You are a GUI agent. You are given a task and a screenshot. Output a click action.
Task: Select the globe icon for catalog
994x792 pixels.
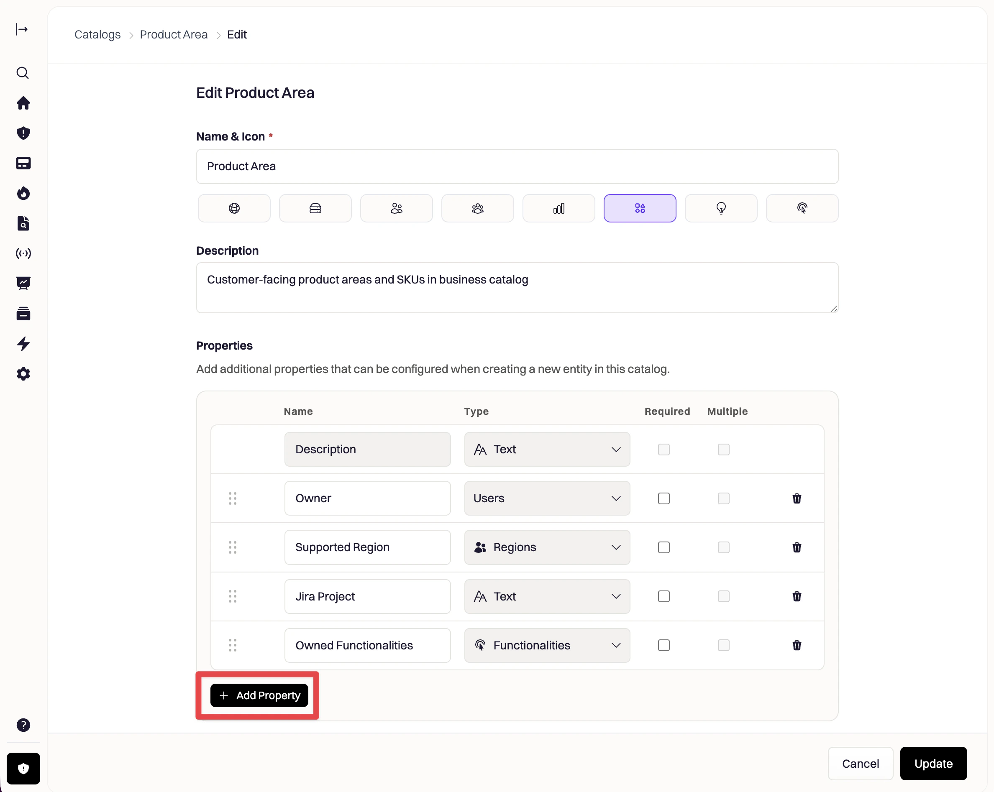[234, 208]
